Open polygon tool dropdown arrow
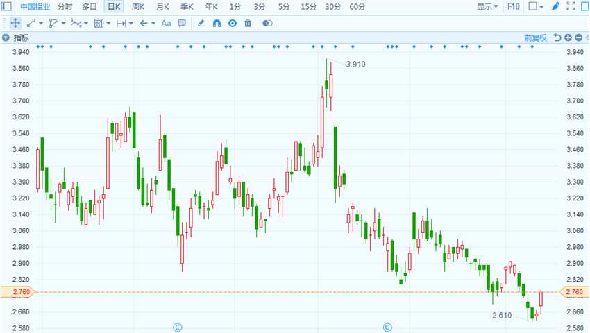This screenshot has width=590, height=333. click(63, 24)
